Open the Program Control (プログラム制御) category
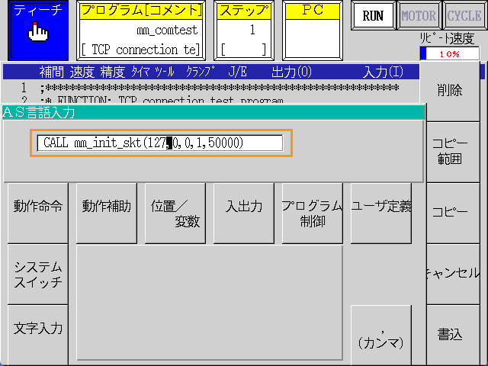 (x=313, y=213)
